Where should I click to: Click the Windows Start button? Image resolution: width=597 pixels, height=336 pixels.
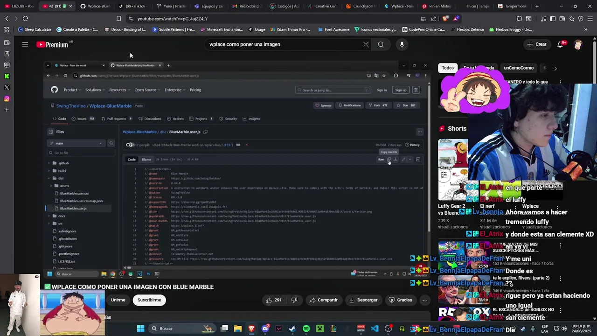point(140,329)
